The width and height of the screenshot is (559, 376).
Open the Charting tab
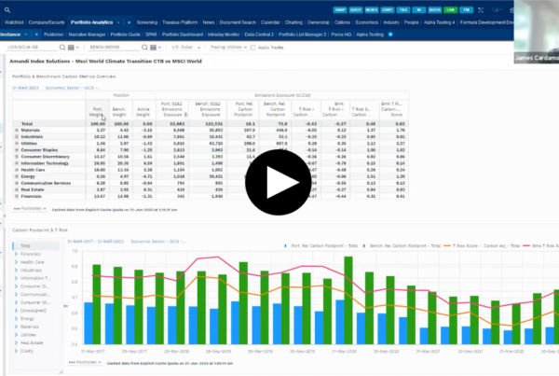point(293,22)
